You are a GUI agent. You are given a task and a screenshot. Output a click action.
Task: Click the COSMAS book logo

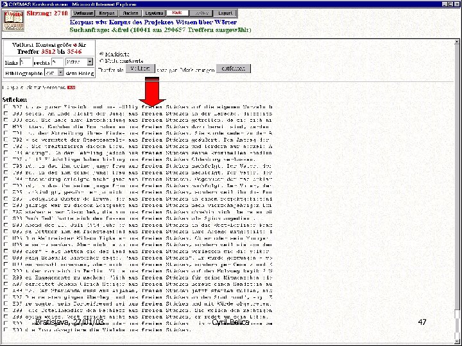[x=14, y=21]
